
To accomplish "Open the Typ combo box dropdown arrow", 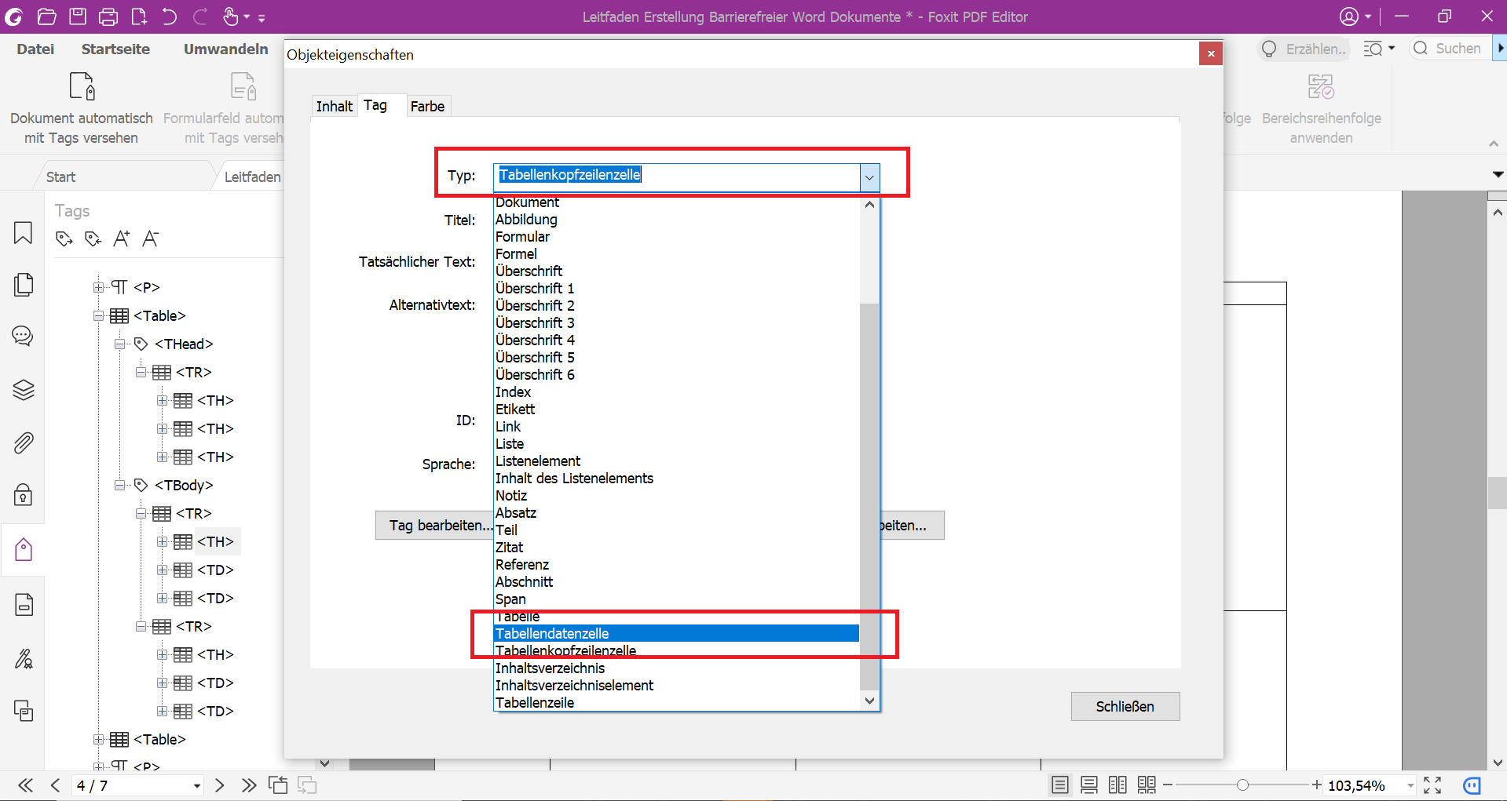I will click(x=869, y=178).
